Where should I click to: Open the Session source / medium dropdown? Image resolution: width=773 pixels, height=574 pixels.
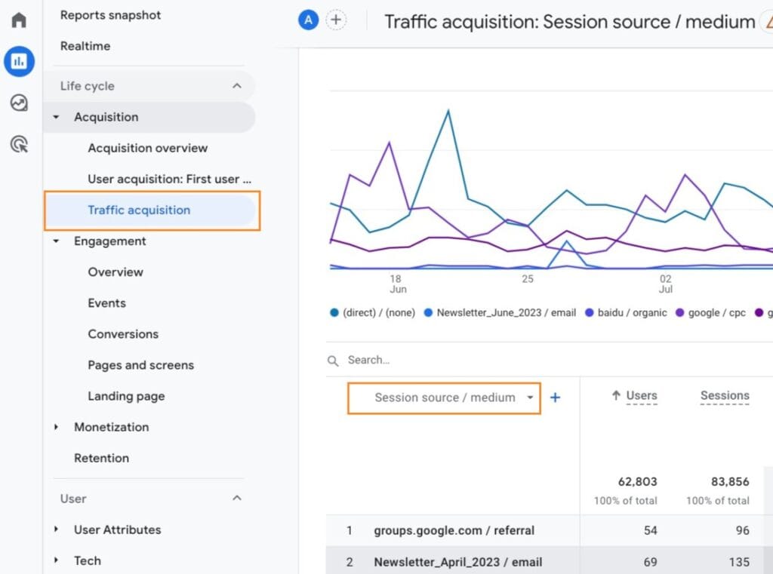pyautogui.click(x=444, y=398)
